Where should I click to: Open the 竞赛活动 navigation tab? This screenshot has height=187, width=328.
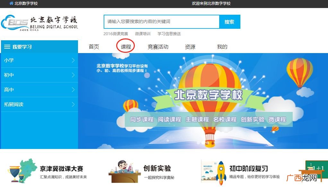point(158,47)
